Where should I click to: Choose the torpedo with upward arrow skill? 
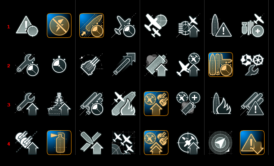[x=124, y=64]
